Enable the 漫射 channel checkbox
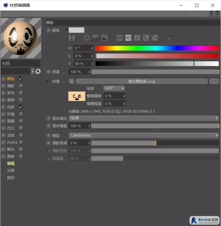221x226 pixels. (x=21, y=86)
